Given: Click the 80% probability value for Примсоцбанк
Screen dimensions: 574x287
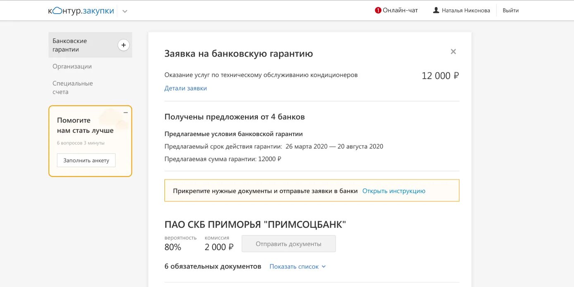Looking at the screenshot, I should [x=173, y=246].
